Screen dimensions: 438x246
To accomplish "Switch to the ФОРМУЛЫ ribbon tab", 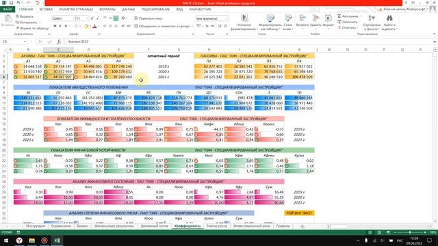I will [x=107, y=9].
